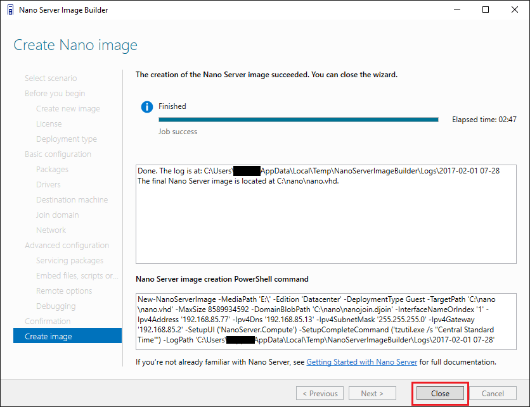Click the Previous button
This screenshot has height=407, width=530.
coord(320,394)
